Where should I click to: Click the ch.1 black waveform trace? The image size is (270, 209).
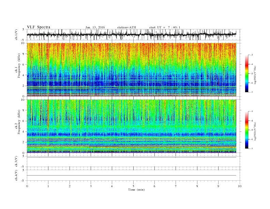tap(131, 34)
